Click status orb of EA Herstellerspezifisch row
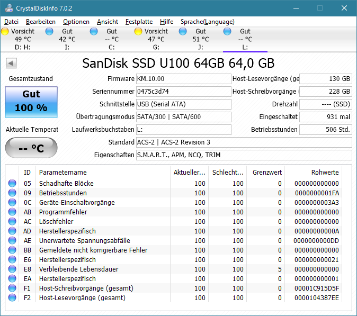 (12, 279)
